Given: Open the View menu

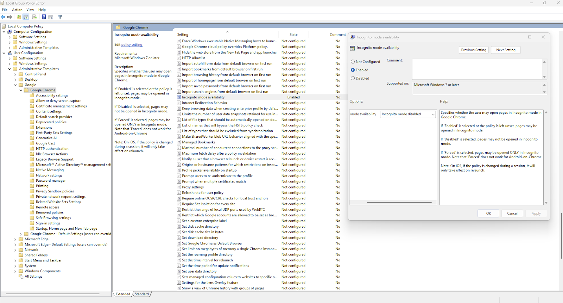Looking at the screenshot, I should coord(30,10).
